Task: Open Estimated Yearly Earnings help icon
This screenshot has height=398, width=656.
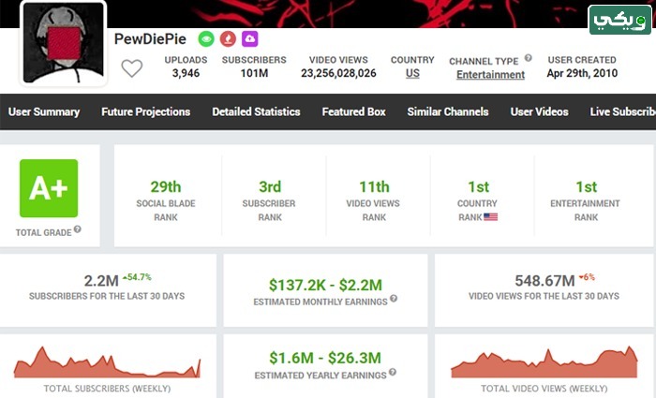Action: click(x=393, y=372)
